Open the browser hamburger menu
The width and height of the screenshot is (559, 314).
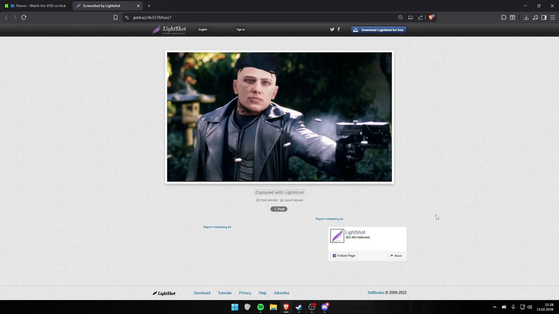(x=552, y=17)
